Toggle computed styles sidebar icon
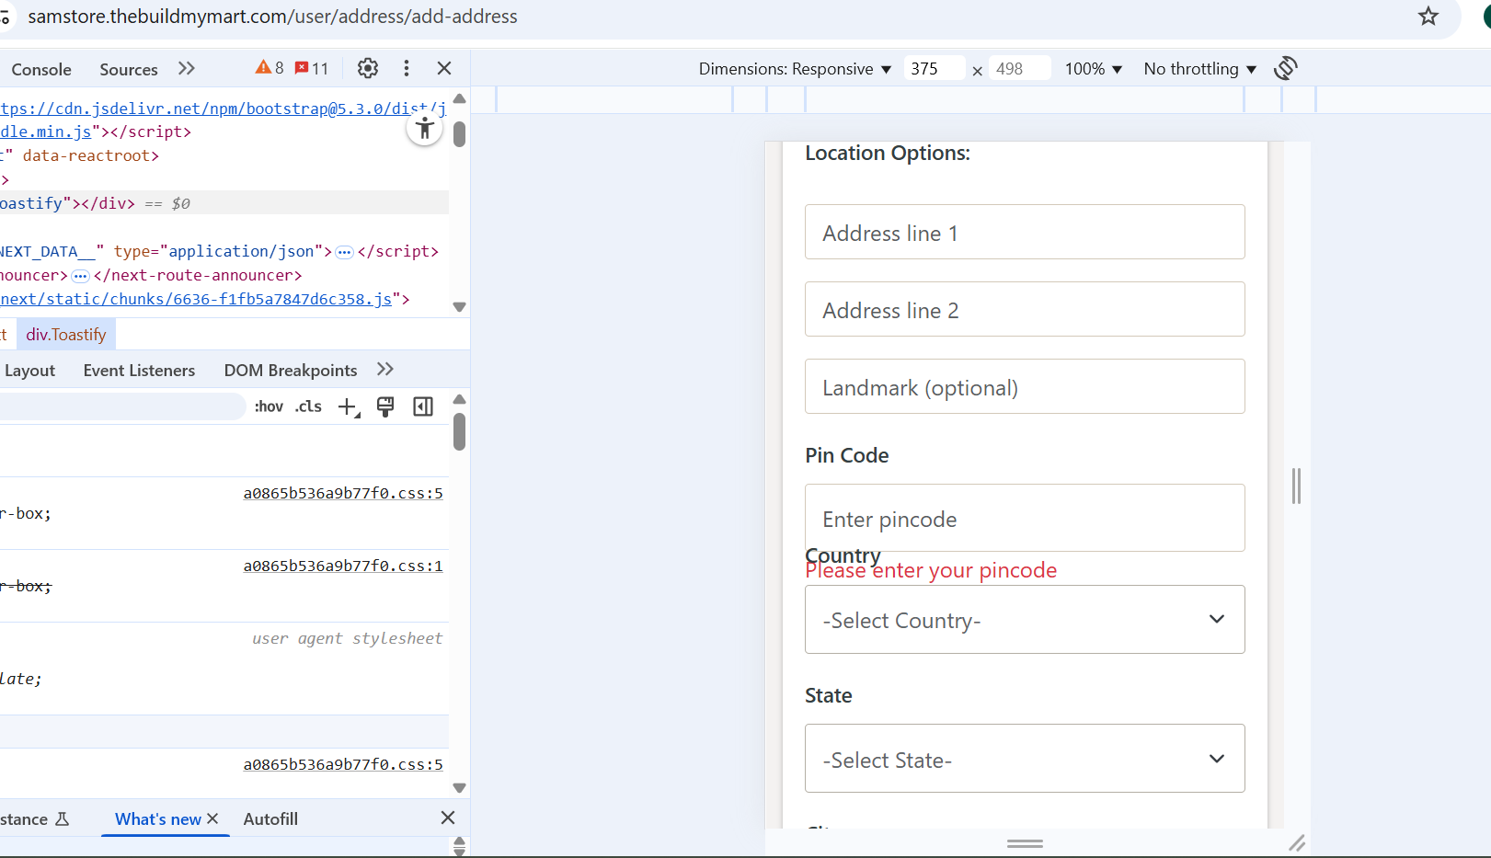The width and height of the screenshot is (1491, 858). coord(423,406)
